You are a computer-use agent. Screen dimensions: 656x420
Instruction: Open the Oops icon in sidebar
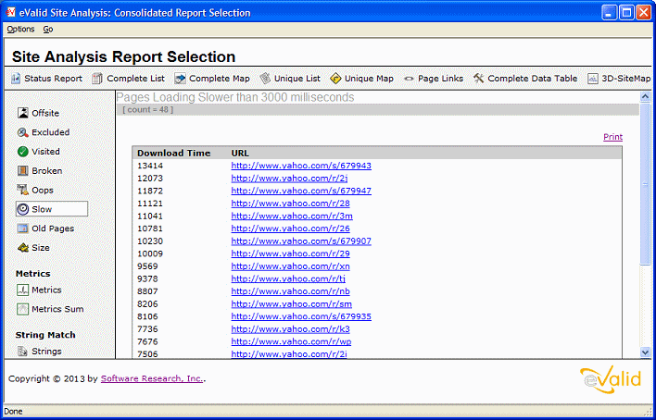(23, 191)
